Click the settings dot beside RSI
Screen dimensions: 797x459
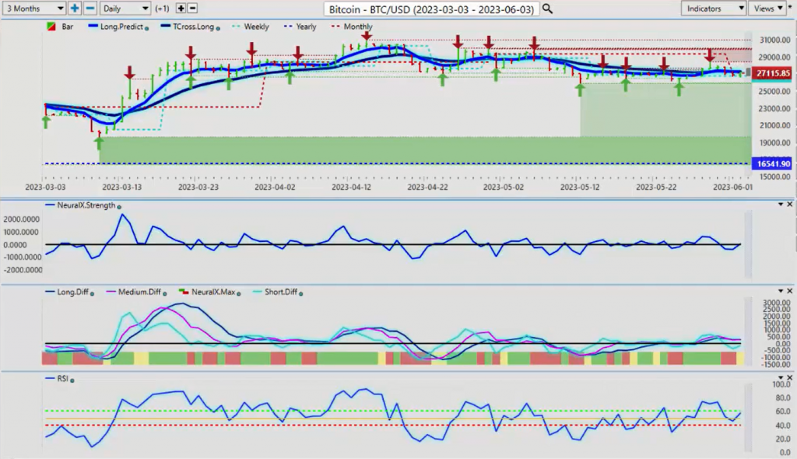click(72, 380)
